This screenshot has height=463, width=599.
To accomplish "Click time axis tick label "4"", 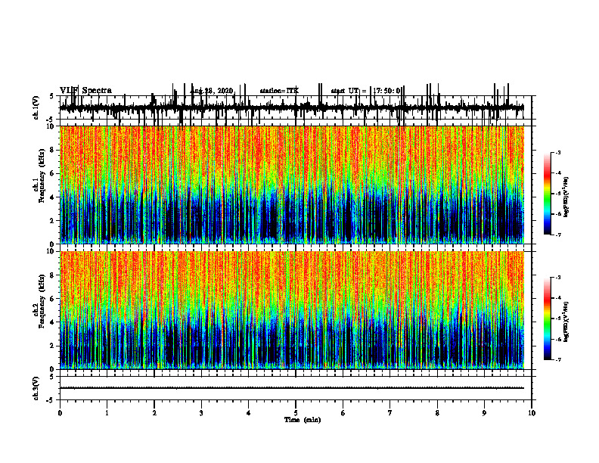I will point(249,413).
